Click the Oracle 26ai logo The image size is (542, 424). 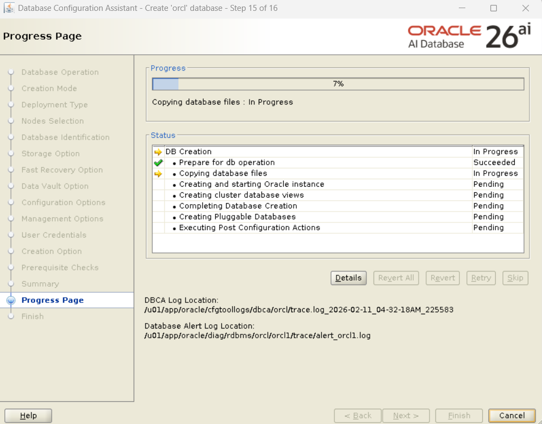[x=469, y=37]
